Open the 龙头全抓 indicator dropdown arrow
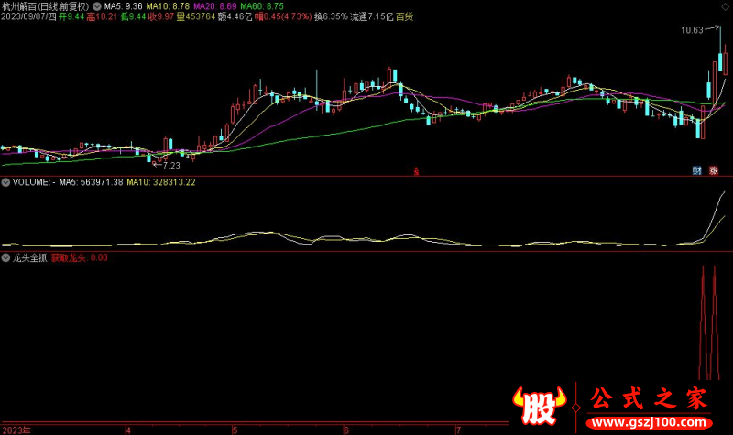Screen dimensions: 733x435 coord(5,257)
